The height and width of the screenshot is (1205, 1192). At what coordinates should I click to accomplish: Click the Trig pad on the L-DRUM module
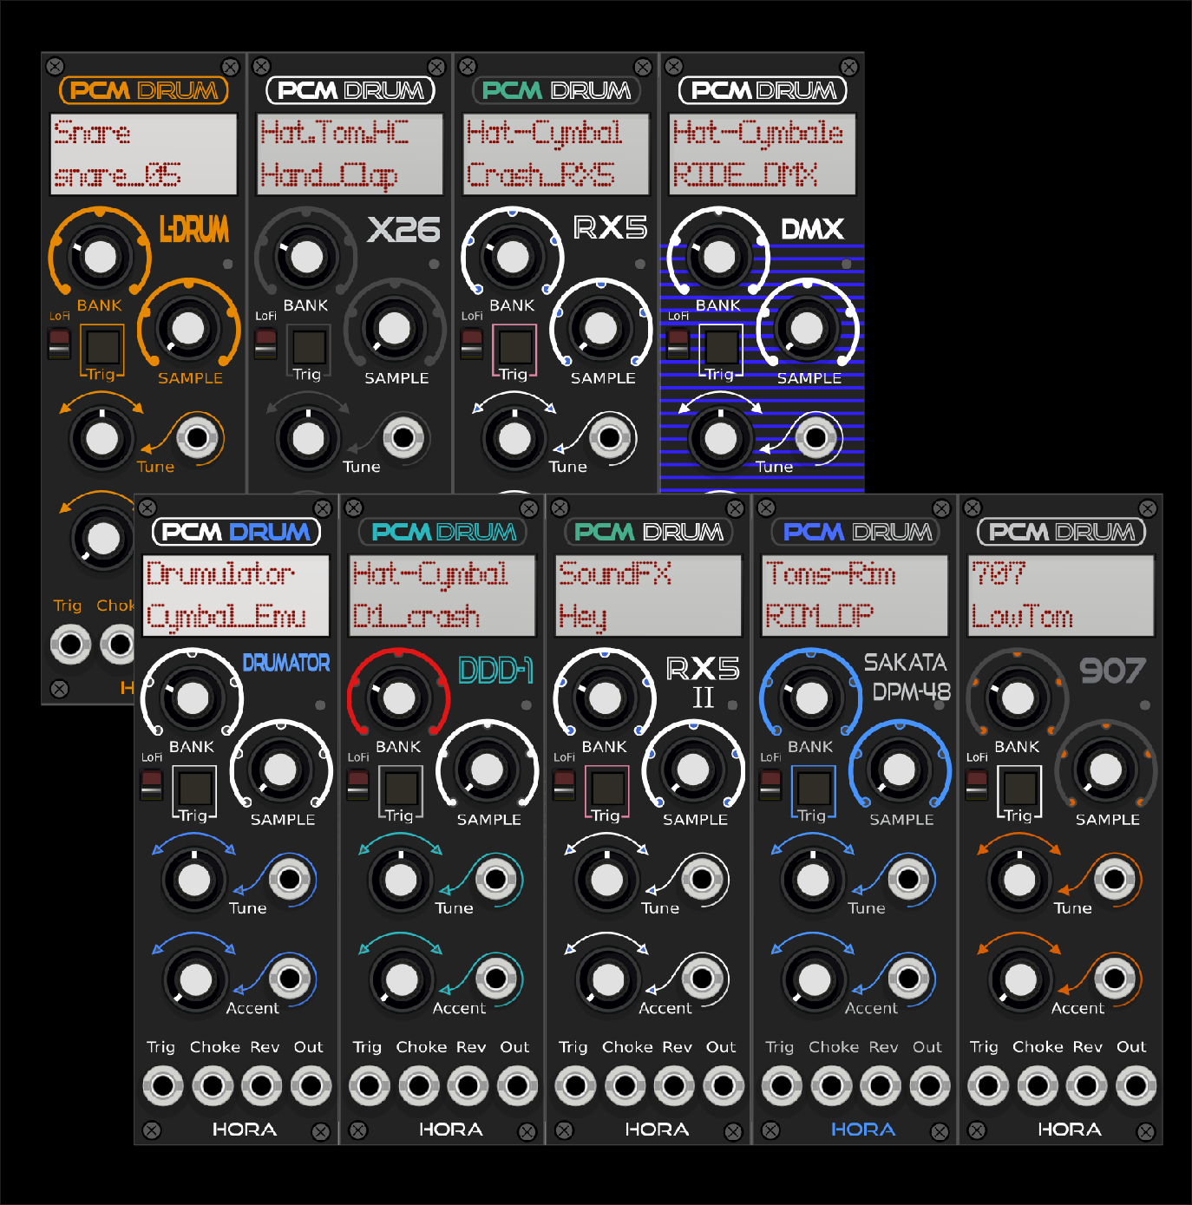[x=102, y=346]
